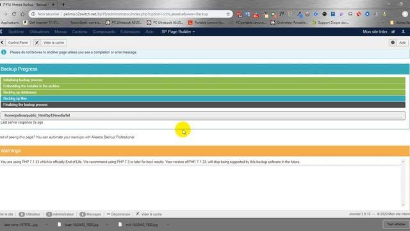Select 'Backing up files' progress step
The width and height of the screenshot is (410, 231).
tap(203, 98)
